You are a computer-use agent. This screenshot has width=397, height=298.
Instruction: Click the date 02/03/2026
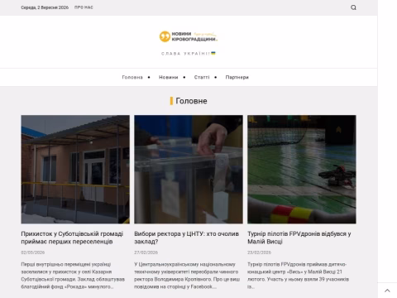pos(33,252)
